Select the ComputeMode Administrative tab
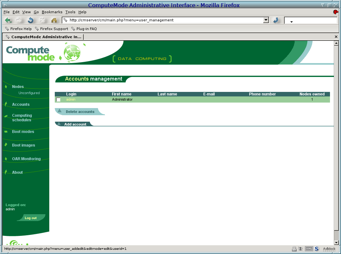This screenshot has width=341, height=254. point(43,37)
